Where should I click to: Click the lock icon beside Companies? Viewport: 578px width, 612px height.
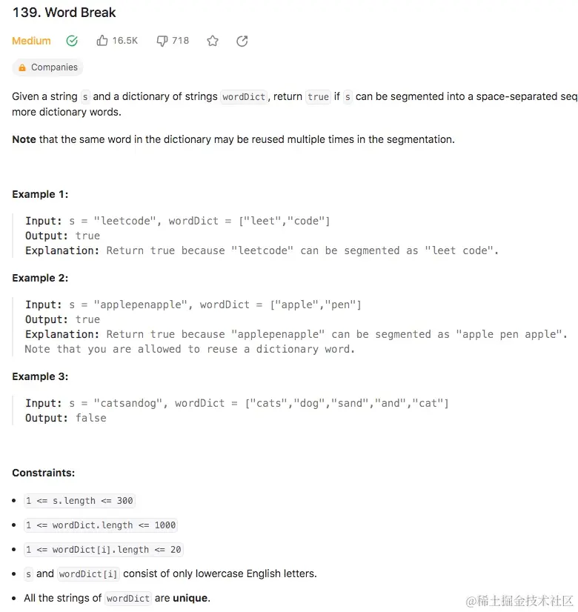click(23, 67)
